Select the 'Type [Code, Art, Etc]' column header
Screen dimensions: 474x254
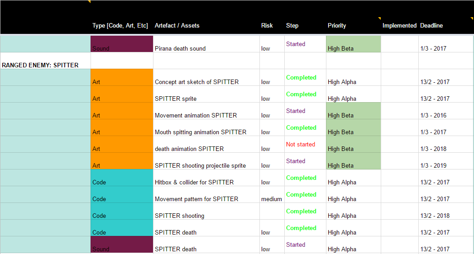pyautogui.click(x=120, y=26)
